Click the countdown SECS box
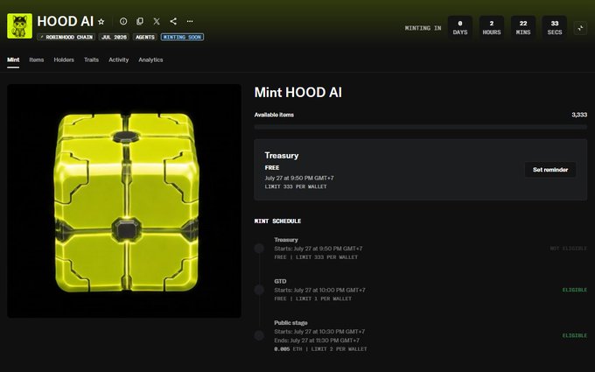The width and height of the screenshot is (595, 372). [x=555, y=28]
